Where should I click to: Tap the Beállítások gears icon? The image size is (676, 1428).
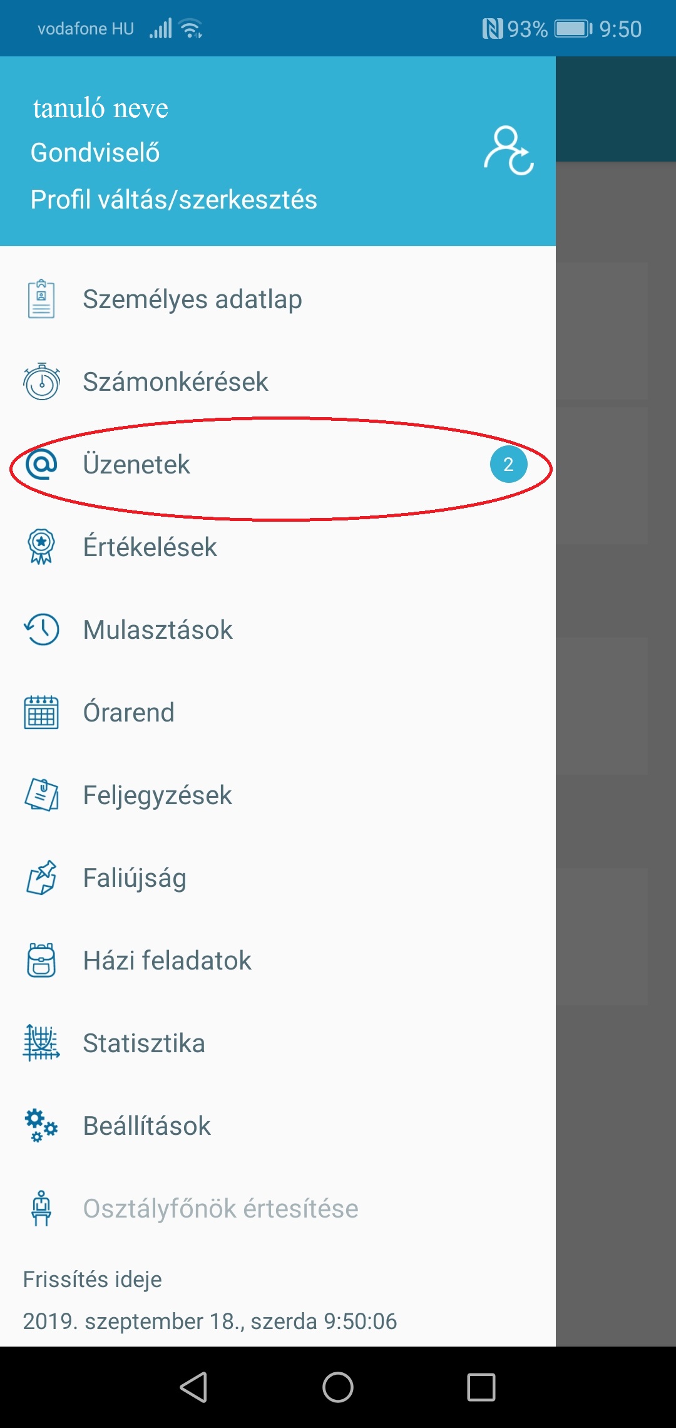tap(41, 1125)
